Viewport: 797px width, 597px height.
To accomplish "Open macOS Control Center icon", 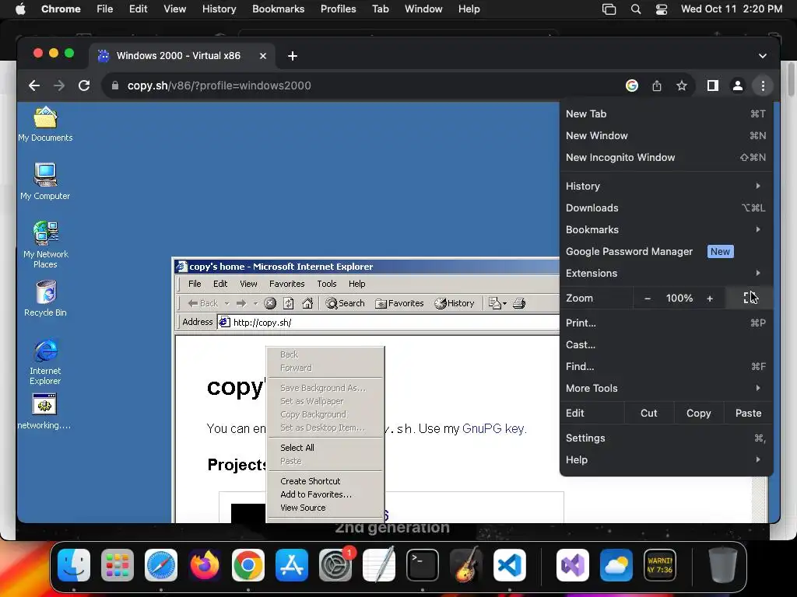I will [662, 9].
